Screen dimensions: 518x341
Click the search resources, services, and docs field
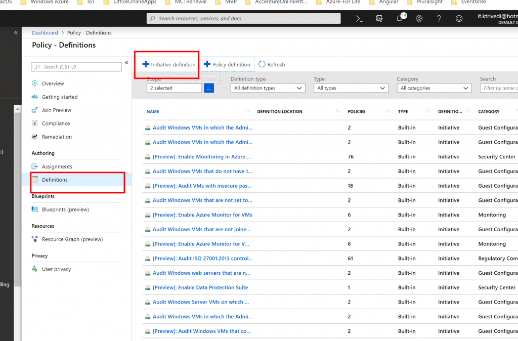coord(243,19)
